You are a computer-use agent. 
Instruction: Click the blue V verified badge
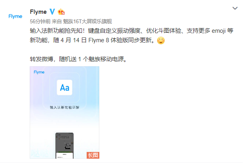click(x=52, y=11)
